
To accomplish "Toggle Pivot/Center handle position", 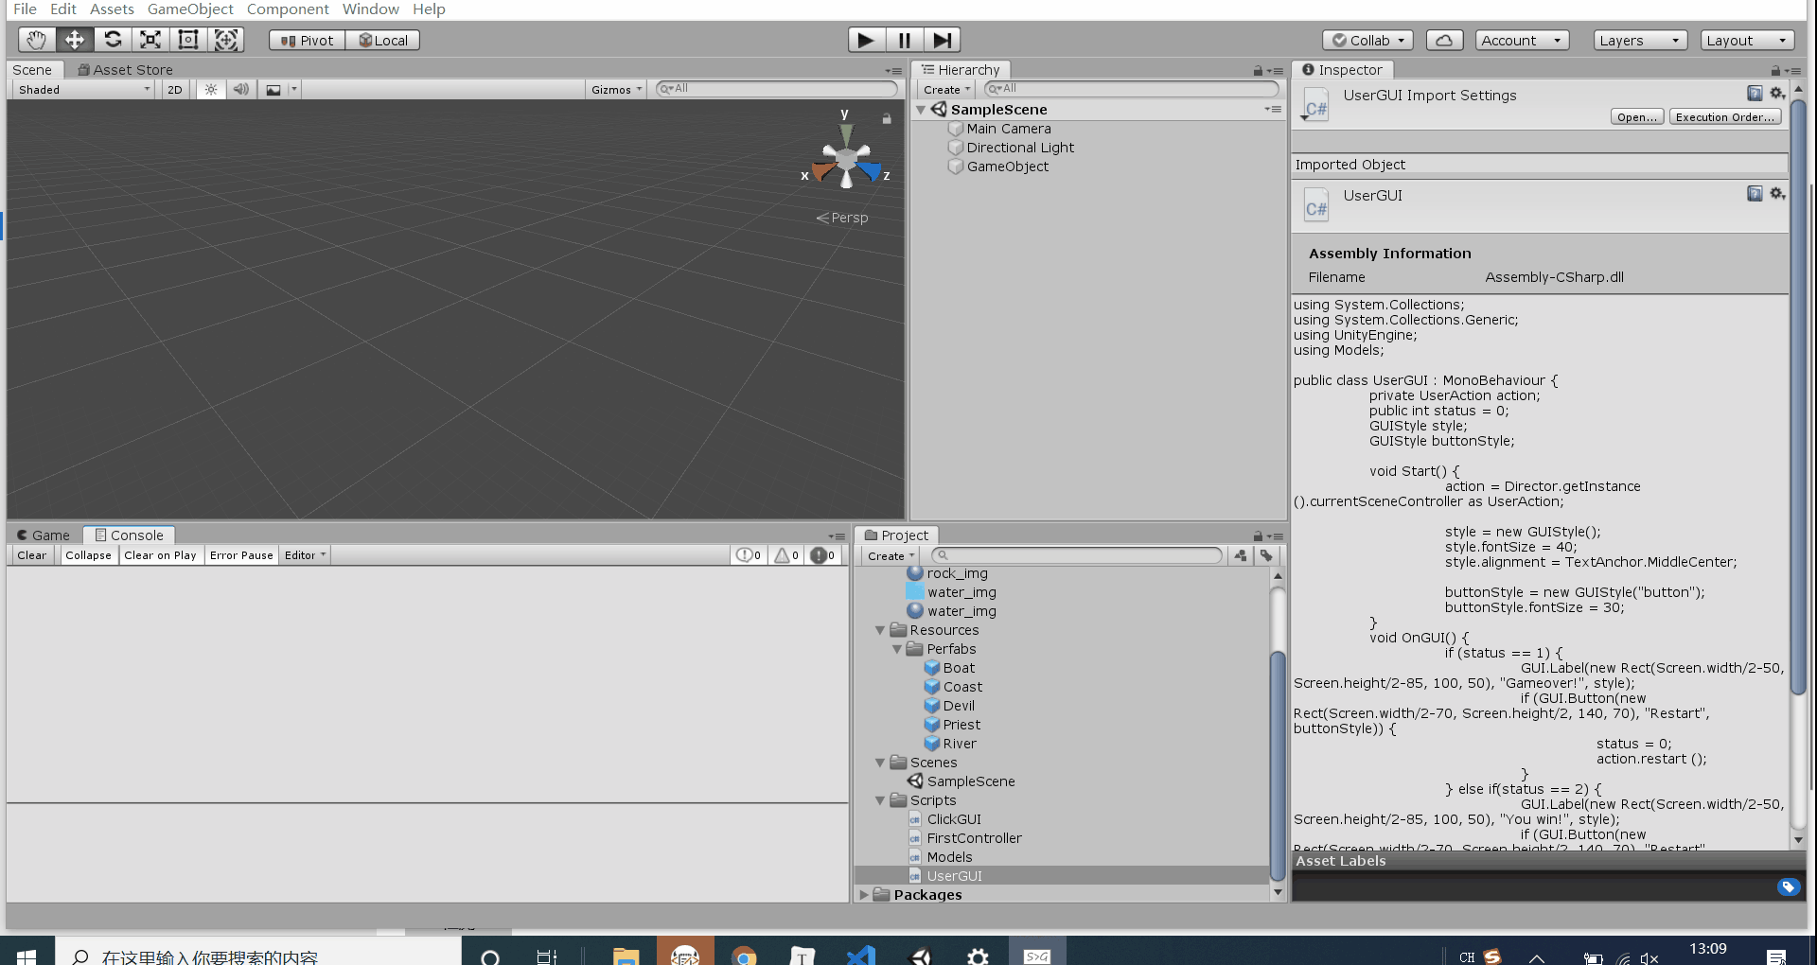I will 308,41.
